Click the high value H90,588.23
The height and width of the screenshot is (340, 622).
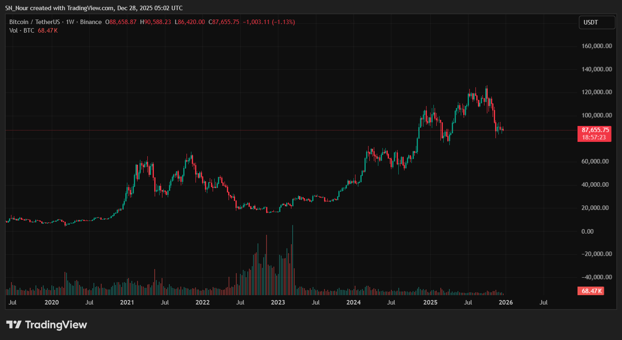(155, 22)
